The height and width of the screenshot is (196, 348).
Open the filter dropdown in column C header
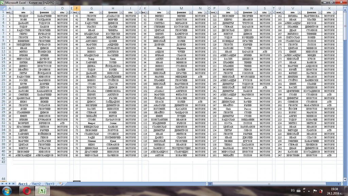53,13
